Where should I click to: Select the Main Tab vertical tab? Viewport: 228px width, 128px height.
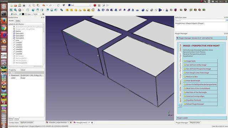(180, 48)
